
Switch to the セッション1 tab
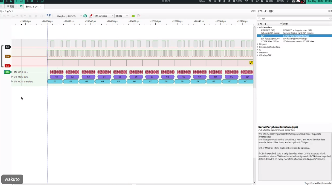[x=32, y=6]
